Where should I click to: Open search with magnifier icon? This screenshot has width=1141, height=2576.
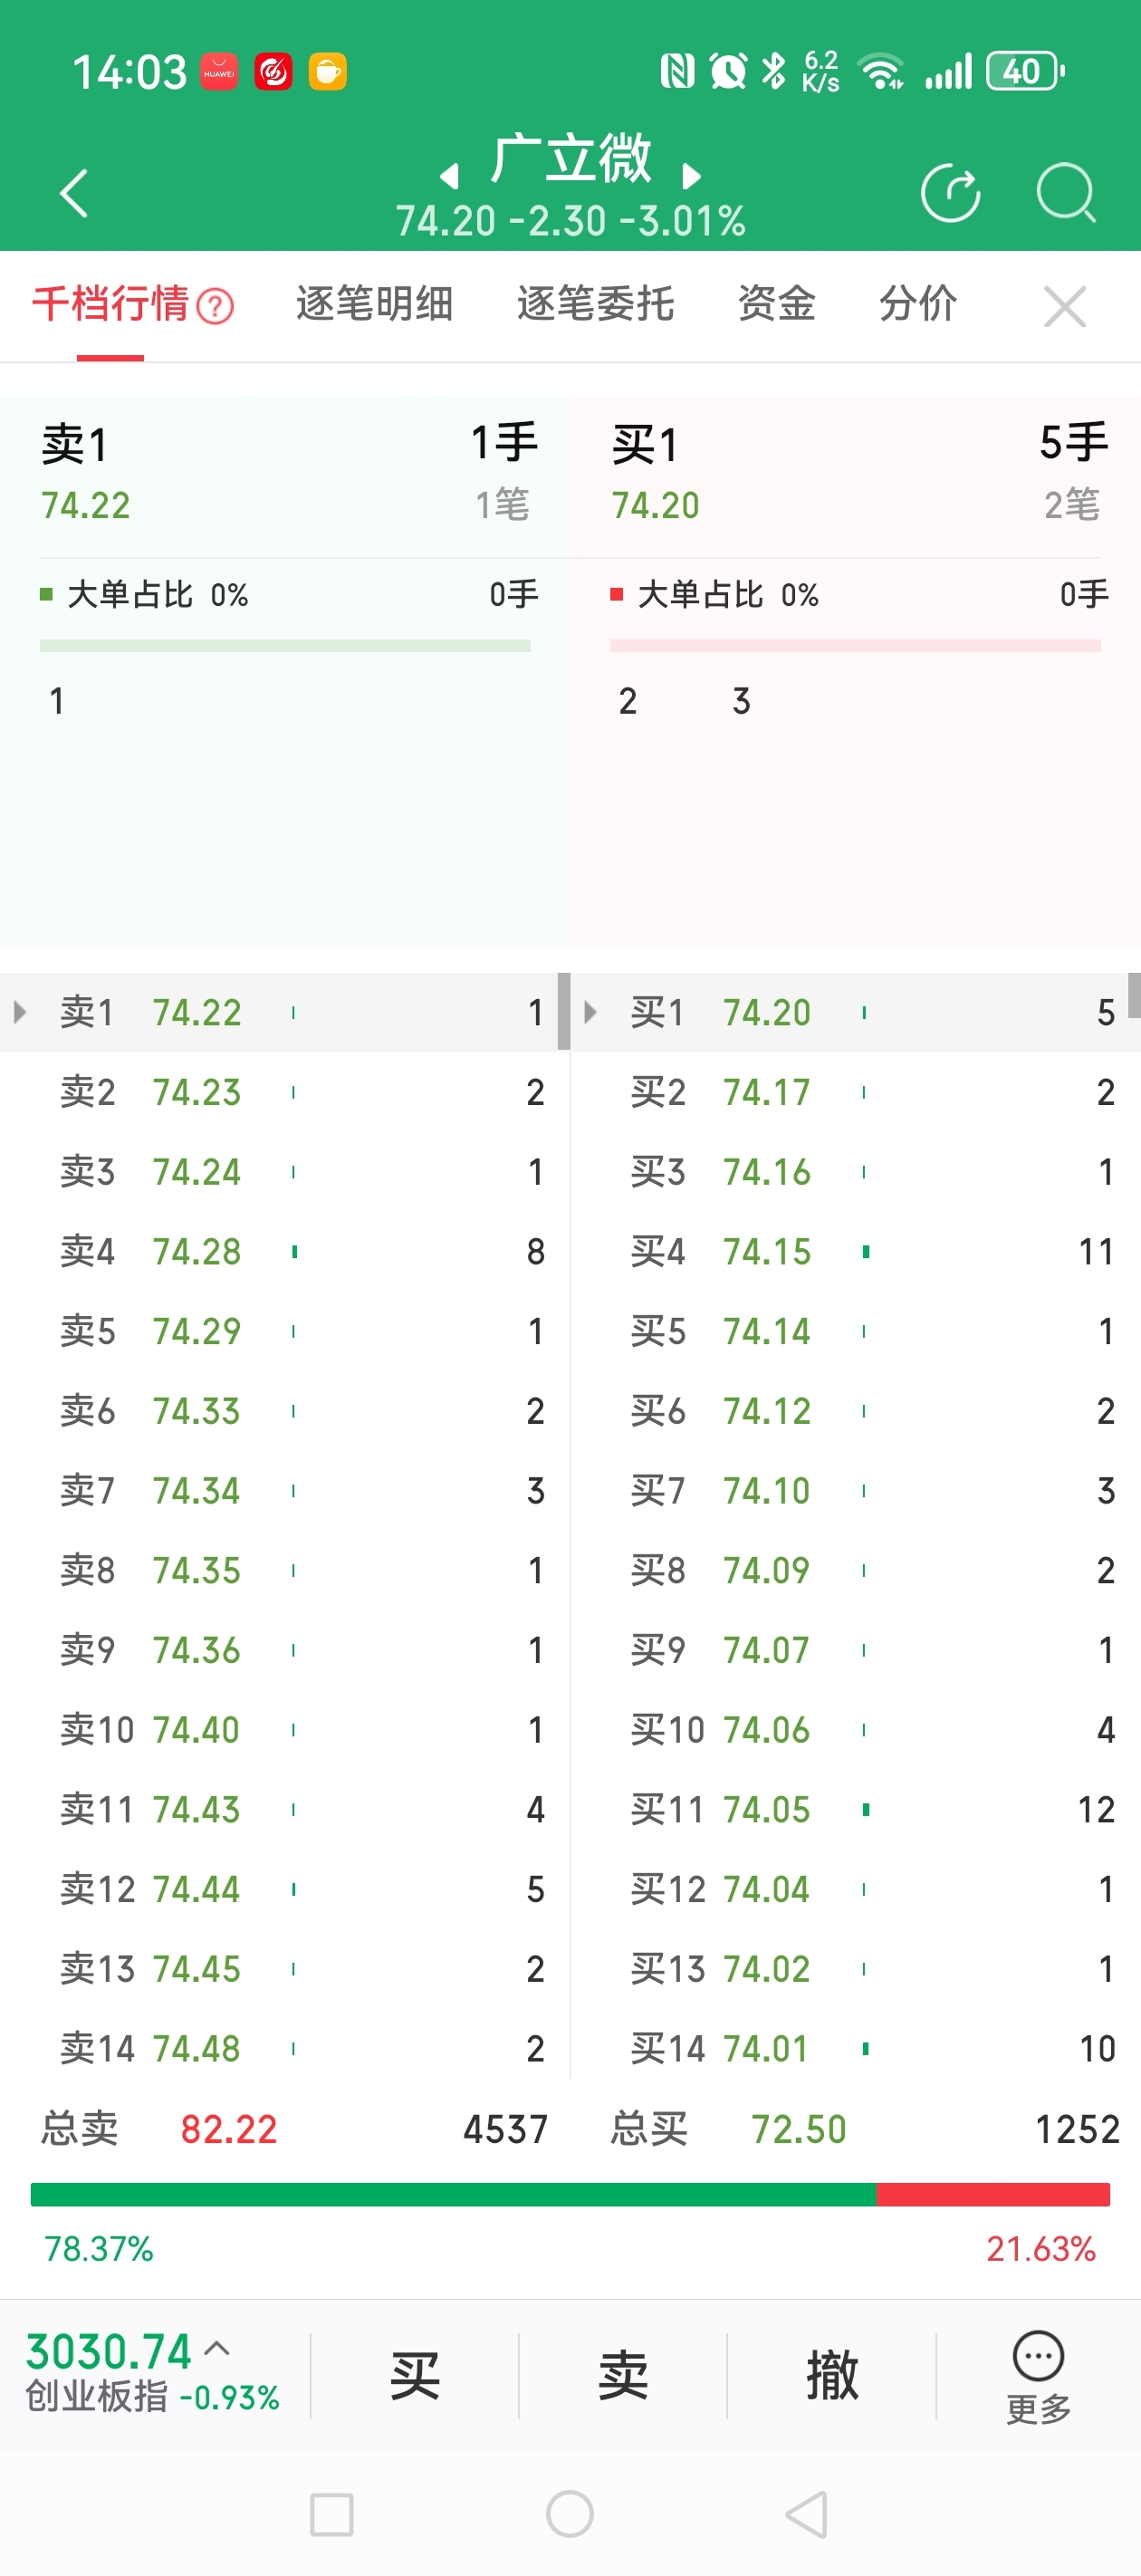tap(1066, 193)
